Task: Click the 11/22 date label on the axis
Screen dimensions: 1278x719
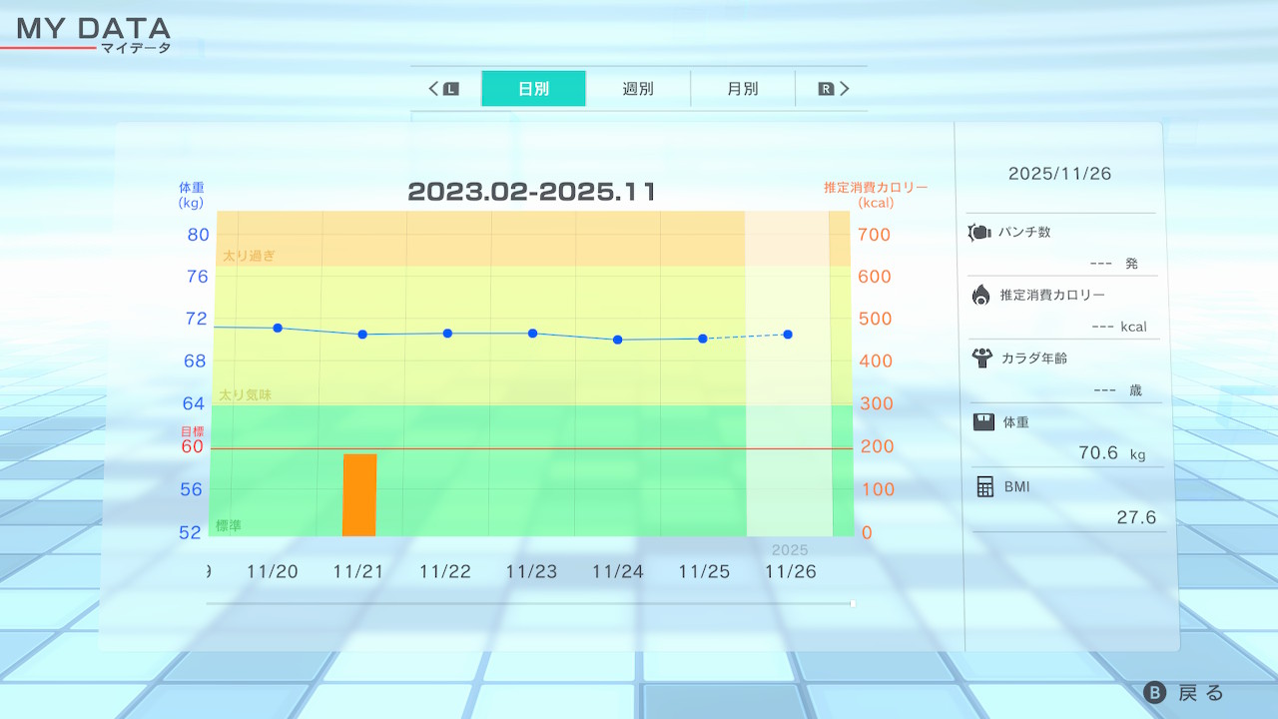Action: (x=444, y=572)
